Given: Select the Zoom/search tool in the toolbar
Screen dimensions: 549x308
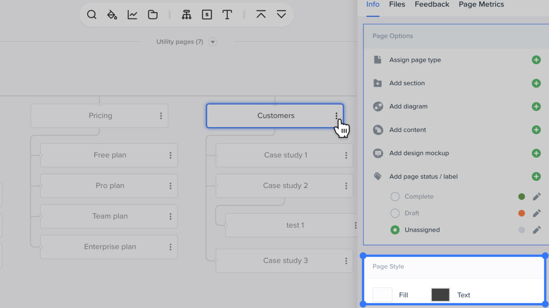Looking at the screenshot, I should 92,15.
